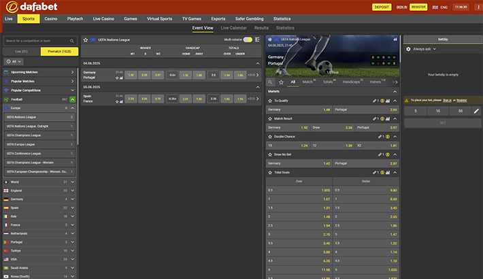
Task: Expand the Spain region
Action: click(x=72, y=208)
